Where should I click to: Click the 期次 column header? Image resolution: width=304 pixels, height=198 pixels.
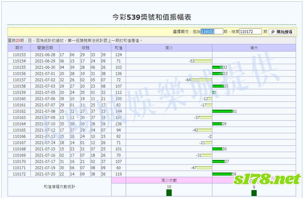click(x=19, y=48)
